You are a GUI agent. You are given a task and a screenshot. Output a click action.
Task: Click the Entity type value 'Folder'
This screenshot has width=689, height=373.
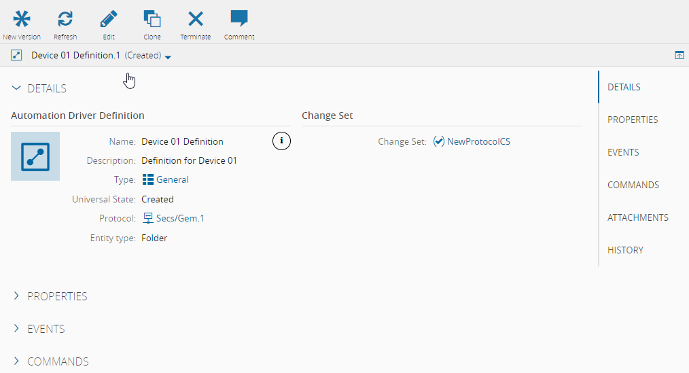tap(154, 238)
